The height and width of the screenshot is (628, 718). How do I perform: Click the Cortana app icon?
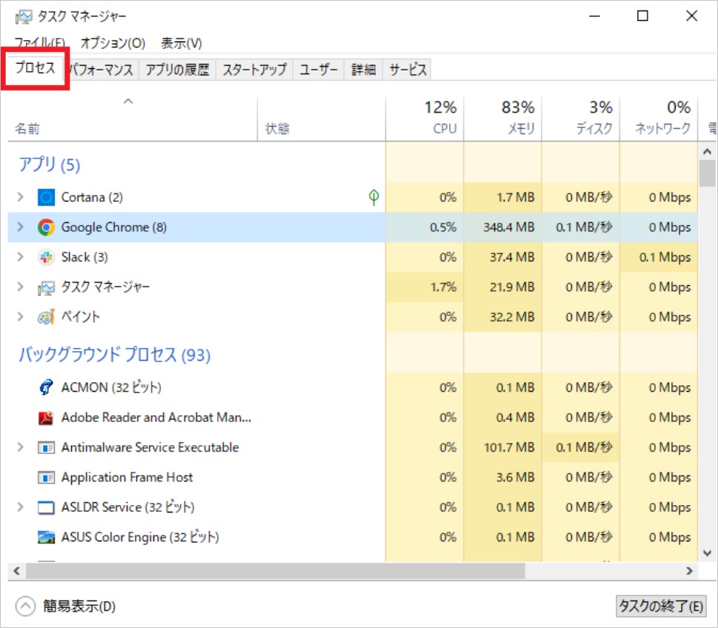47,198
